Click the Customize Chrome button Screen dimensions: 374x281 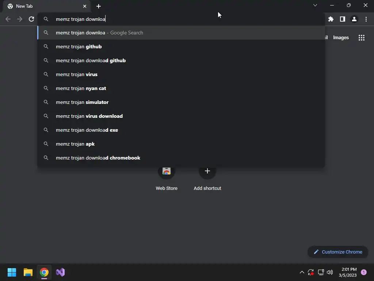pyautogui.click(x=338, y=252)
